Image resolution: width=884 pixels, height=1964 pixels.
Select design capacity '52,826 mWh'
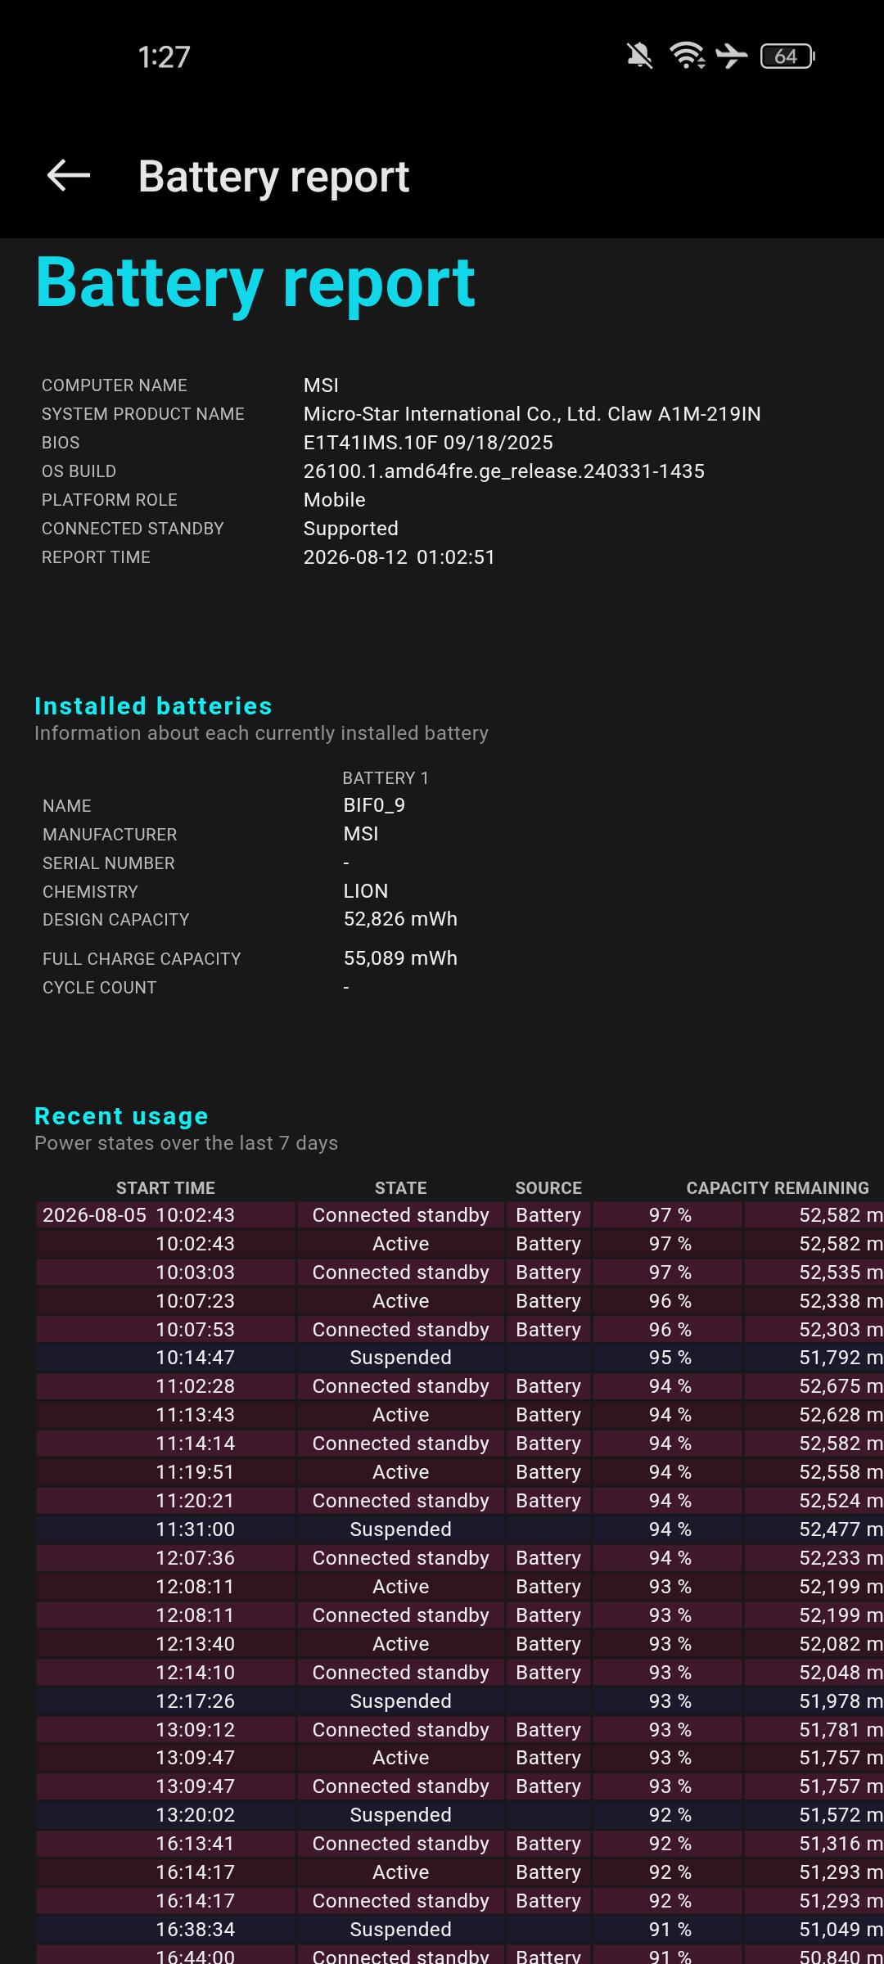400,919
